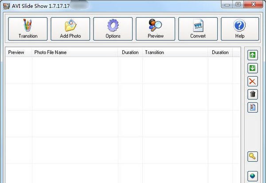
Task: Move selected photo down with green arrow
Action: coord(253,68)
